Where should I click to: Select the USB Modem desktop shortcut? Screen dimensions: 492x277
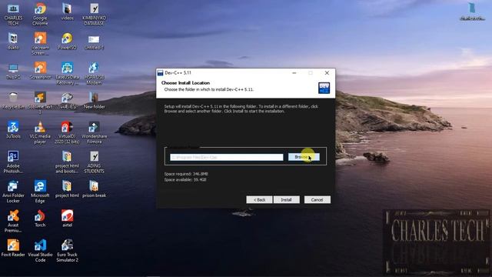coord(94,74)
